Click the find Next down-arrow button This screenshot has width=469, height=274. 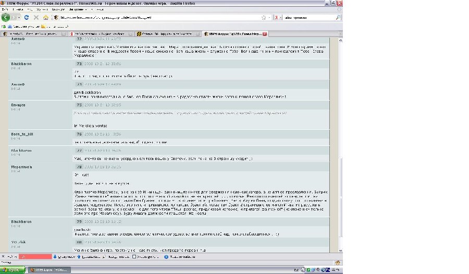(x=55, y=256)
